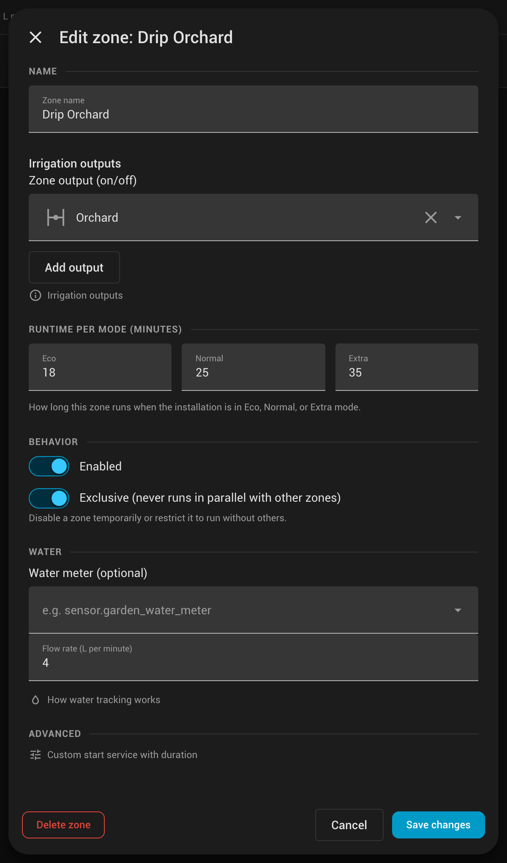This screenshot has width=507, height=863.
Task: Click the tune sliders icon under Advanced
Action: coord(35,755)
